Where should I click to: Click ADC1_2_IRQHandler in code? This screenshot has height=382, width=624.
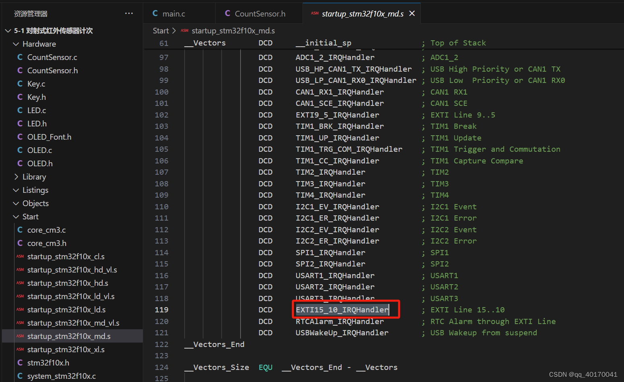coord(335,57)
